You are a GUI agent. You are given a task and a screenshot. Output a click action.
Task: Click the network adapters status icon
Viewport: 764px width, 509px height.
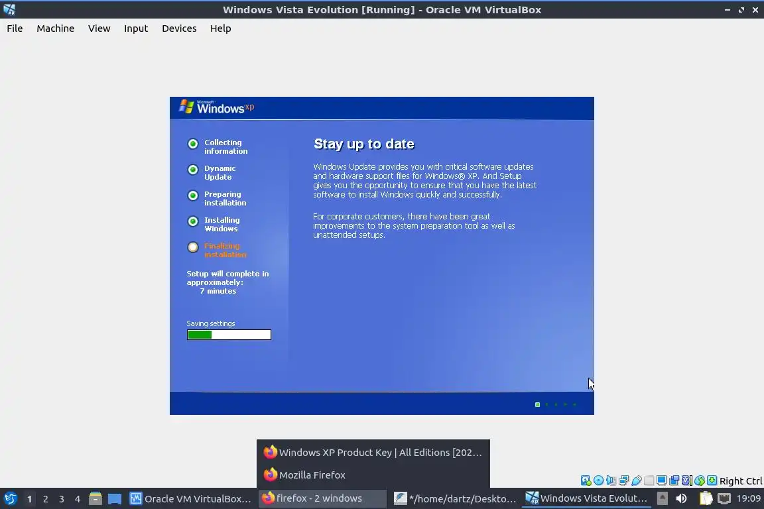(x=623, y=481)
